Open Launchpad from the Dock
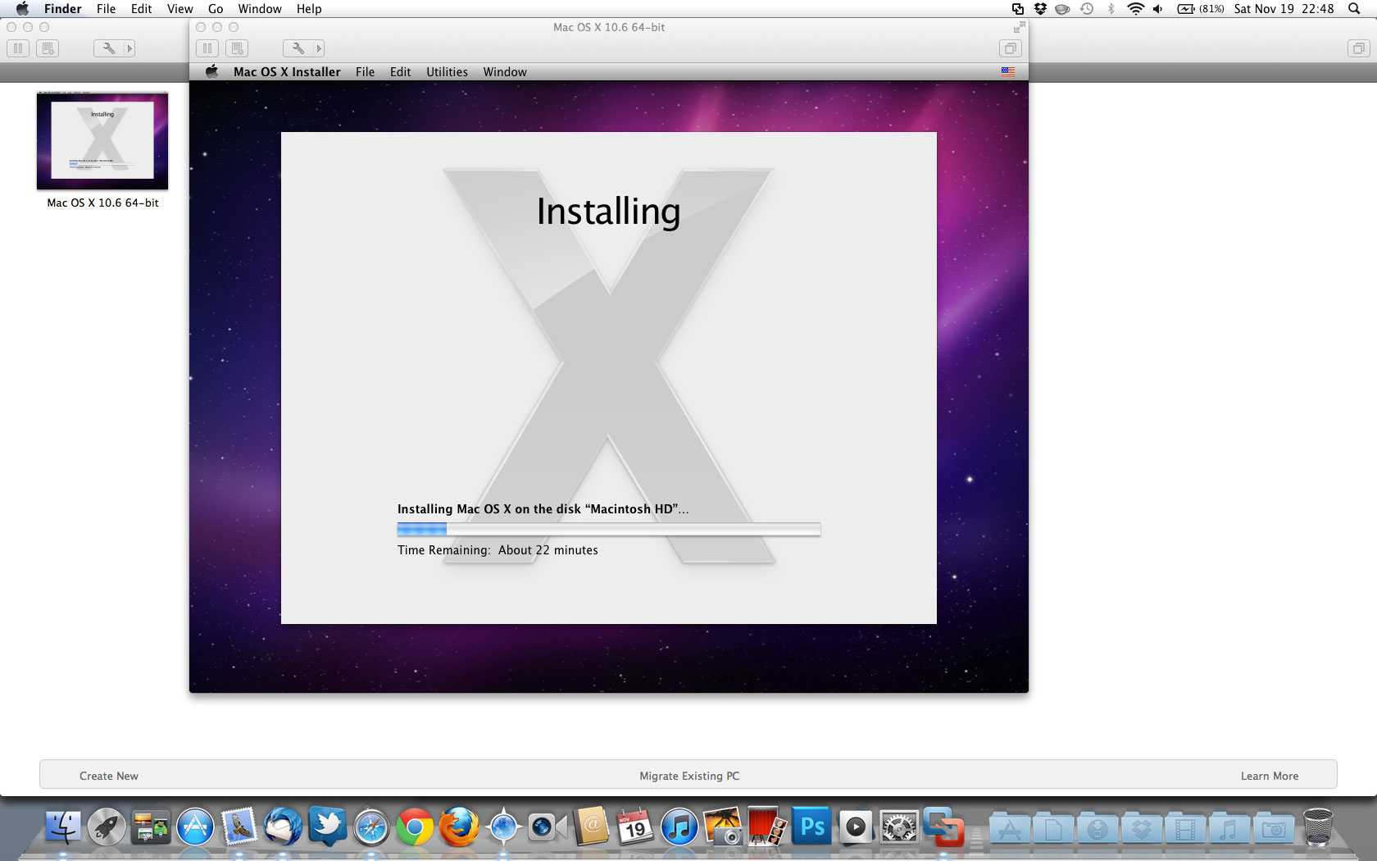The height and width of the screenshot is (861, 1377). tap(107, 827)
